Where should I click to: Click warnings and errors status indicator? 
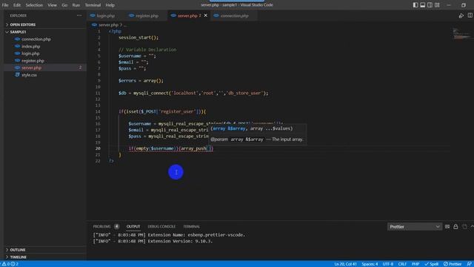pos(10,264)
